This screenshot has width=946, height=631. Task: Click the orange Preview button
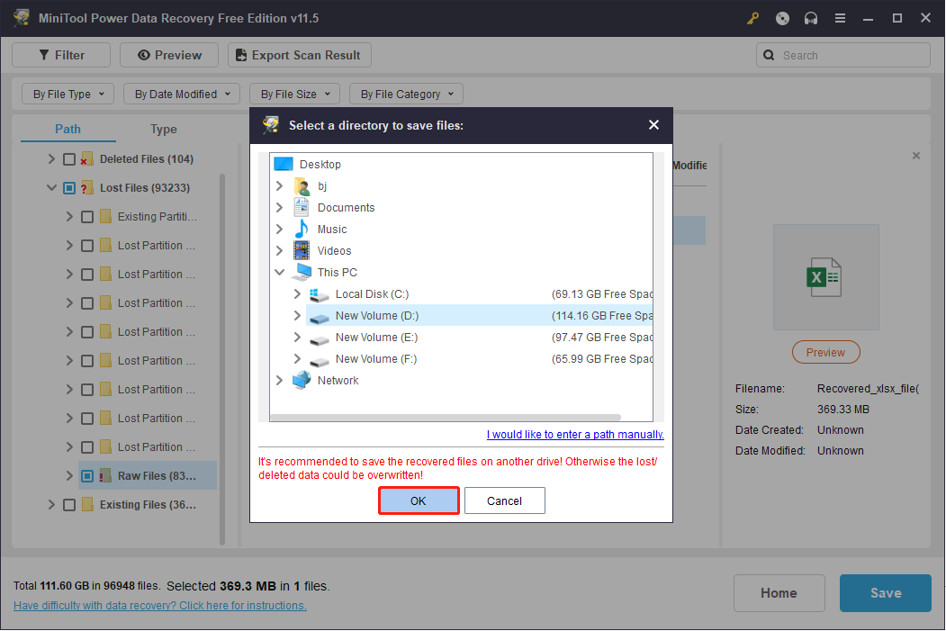(826, 352)
